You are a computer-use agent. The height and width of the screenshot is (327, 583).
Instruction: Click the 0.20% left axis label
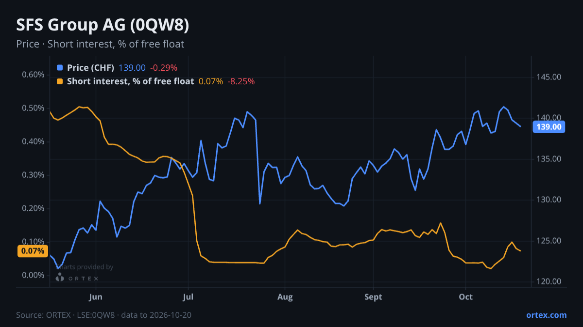(x=33, y=208)
